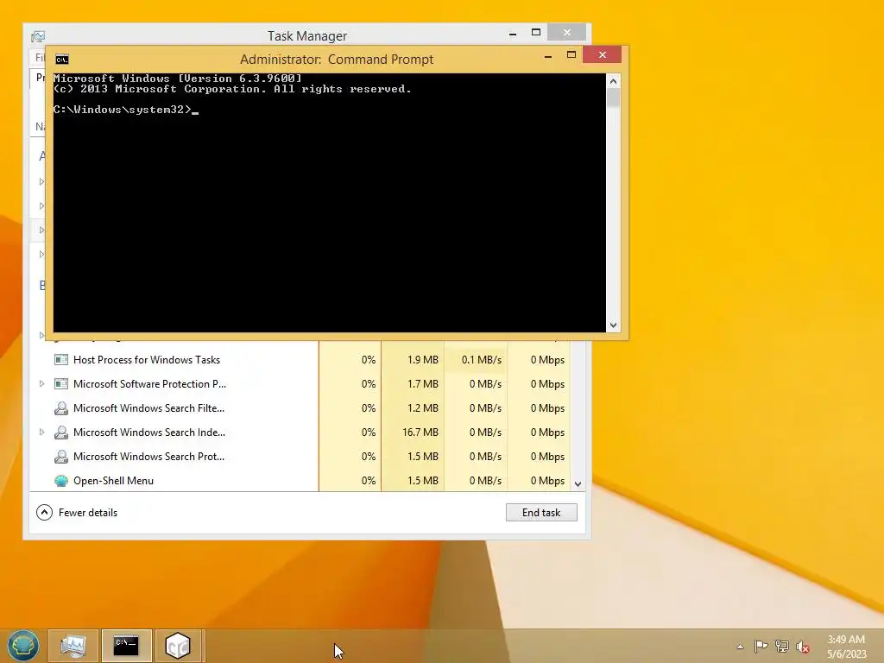Click the 0.1 MB/s disk value
Screen dimensions: 884x663
(x=482, y=360)
